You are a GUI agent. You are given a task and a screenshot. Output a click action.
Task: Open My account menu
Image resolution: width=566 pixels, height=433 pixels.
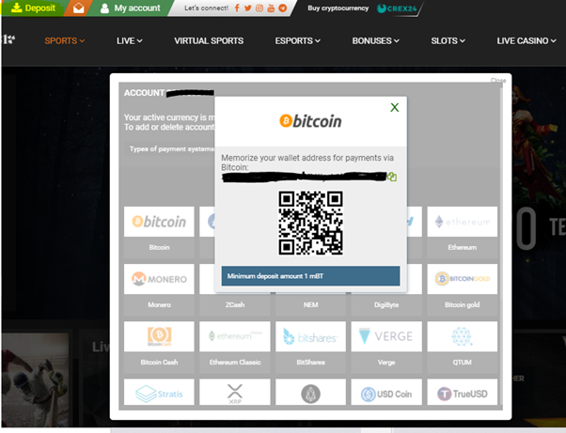tap(130, 8)
